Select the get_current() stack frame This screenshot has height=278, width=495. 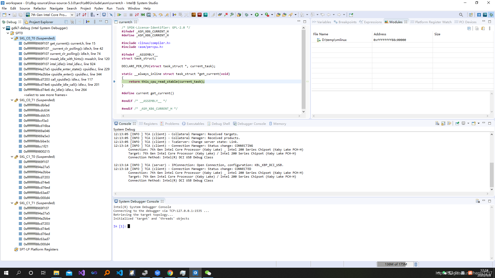click(59, 43)
